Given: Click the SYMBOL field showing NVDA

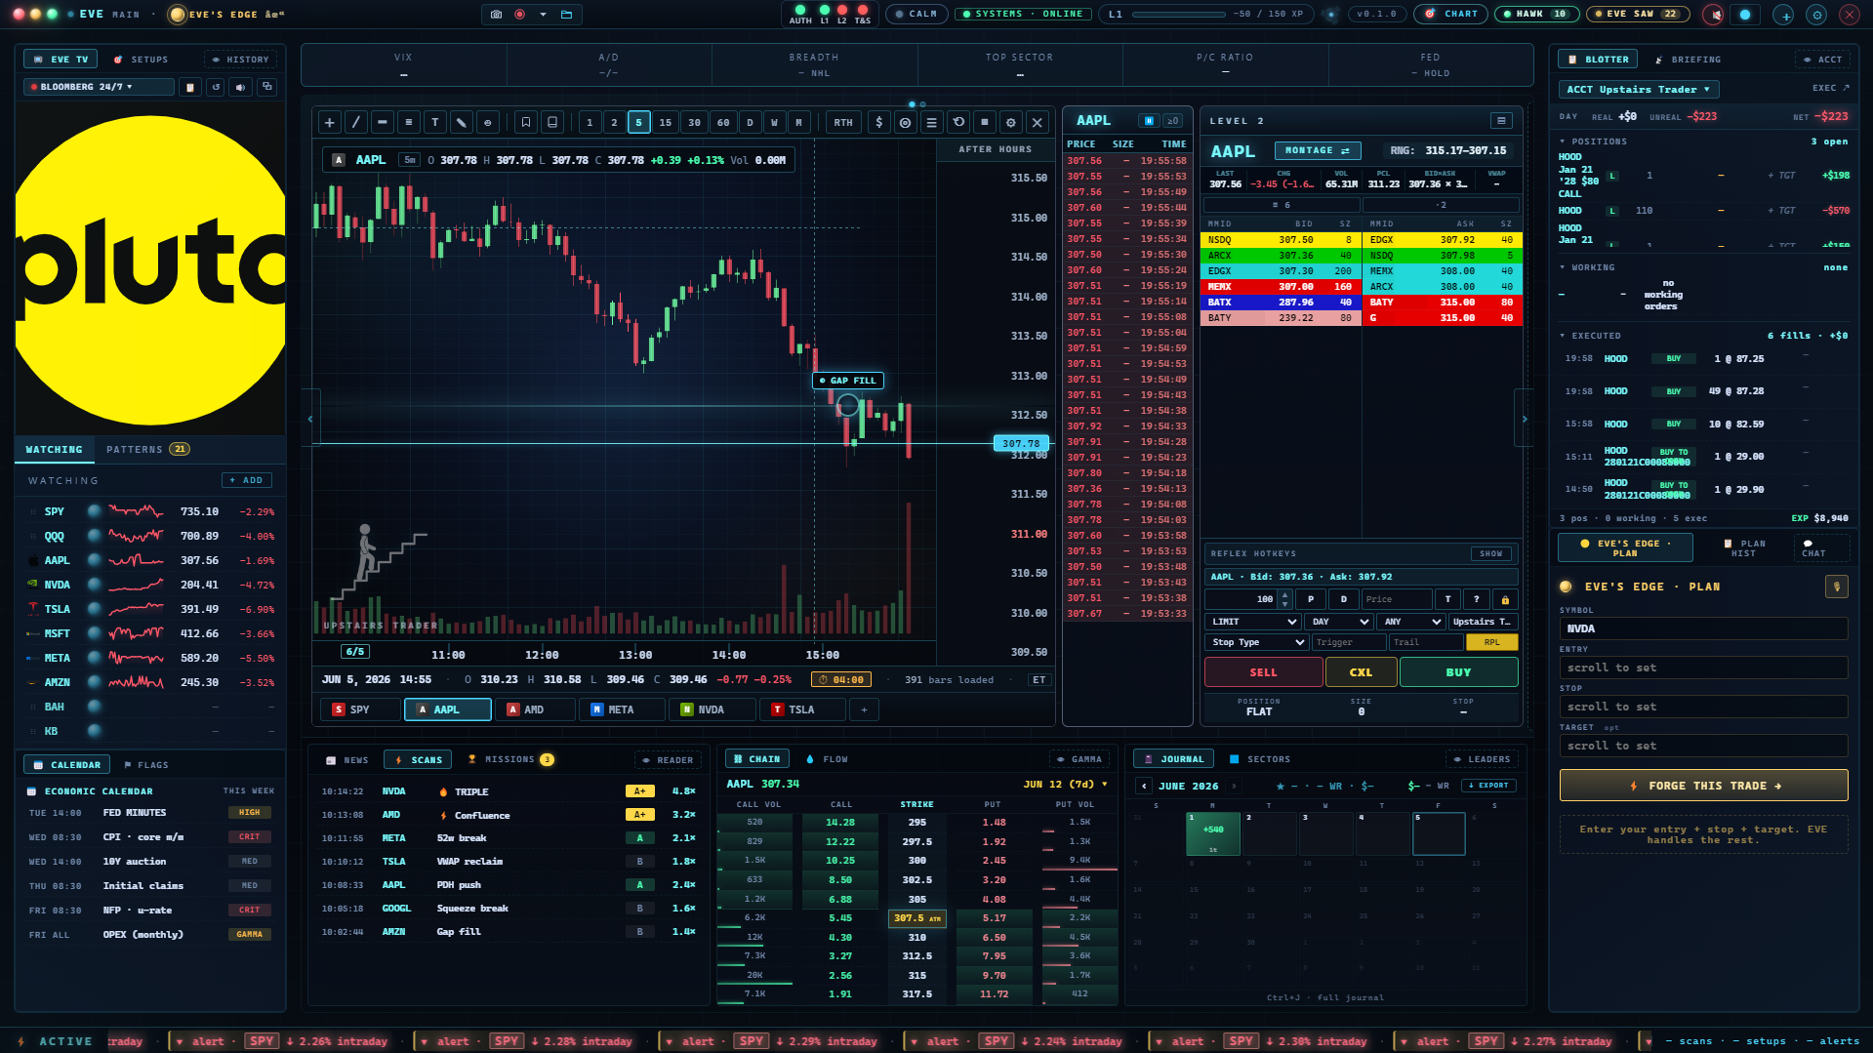Looking at the screenshot, I should click(1703, 628).
